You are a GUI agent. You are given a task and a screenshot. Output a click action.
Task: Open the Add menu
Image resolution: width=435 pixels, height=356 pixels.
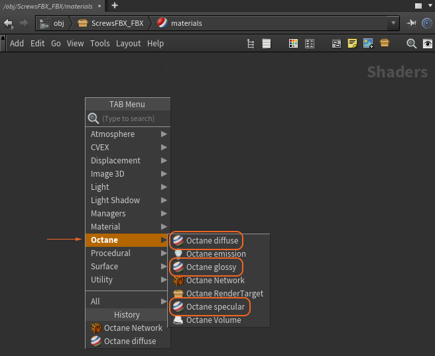coord(17,44)
